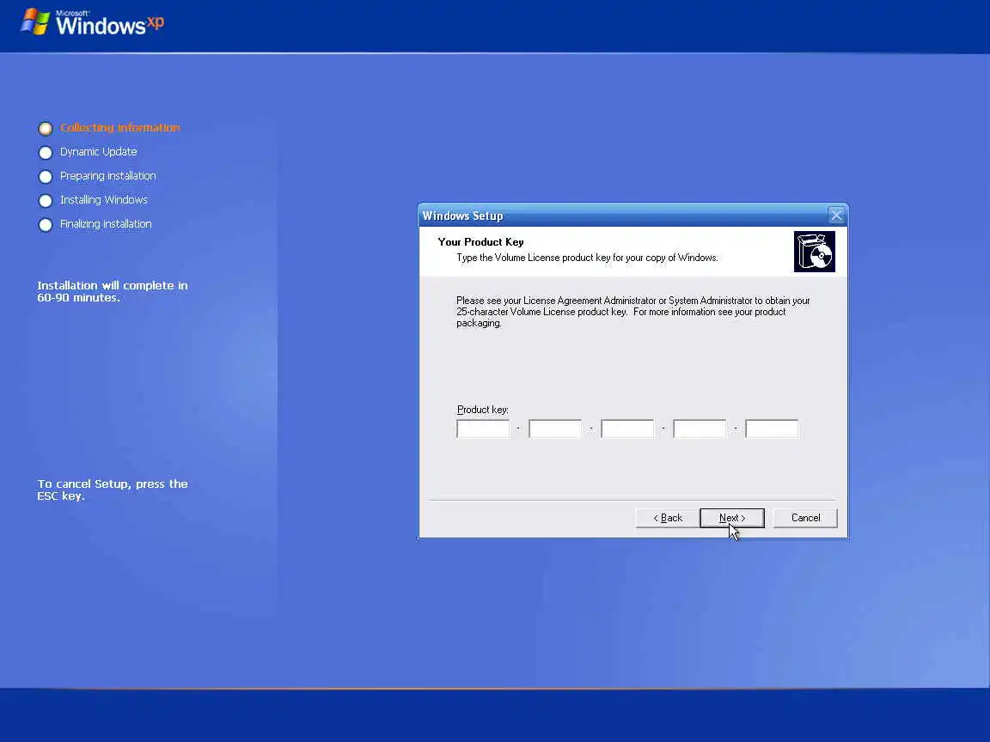The image size is (990, 742).
Task: Click the 'Dynamic Update' text
Action: 99,151
